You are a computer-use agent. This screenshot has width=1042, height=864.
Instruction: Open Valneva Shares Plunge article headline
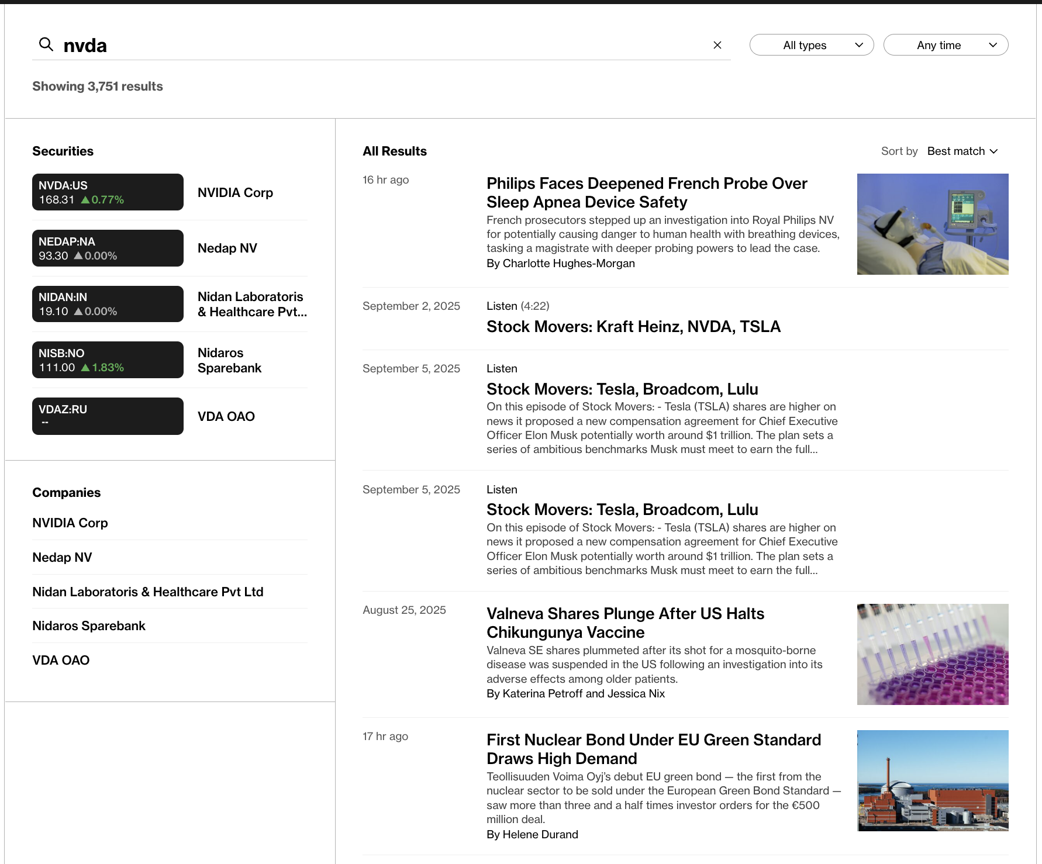pyautogui.click(x=624, y=623)
